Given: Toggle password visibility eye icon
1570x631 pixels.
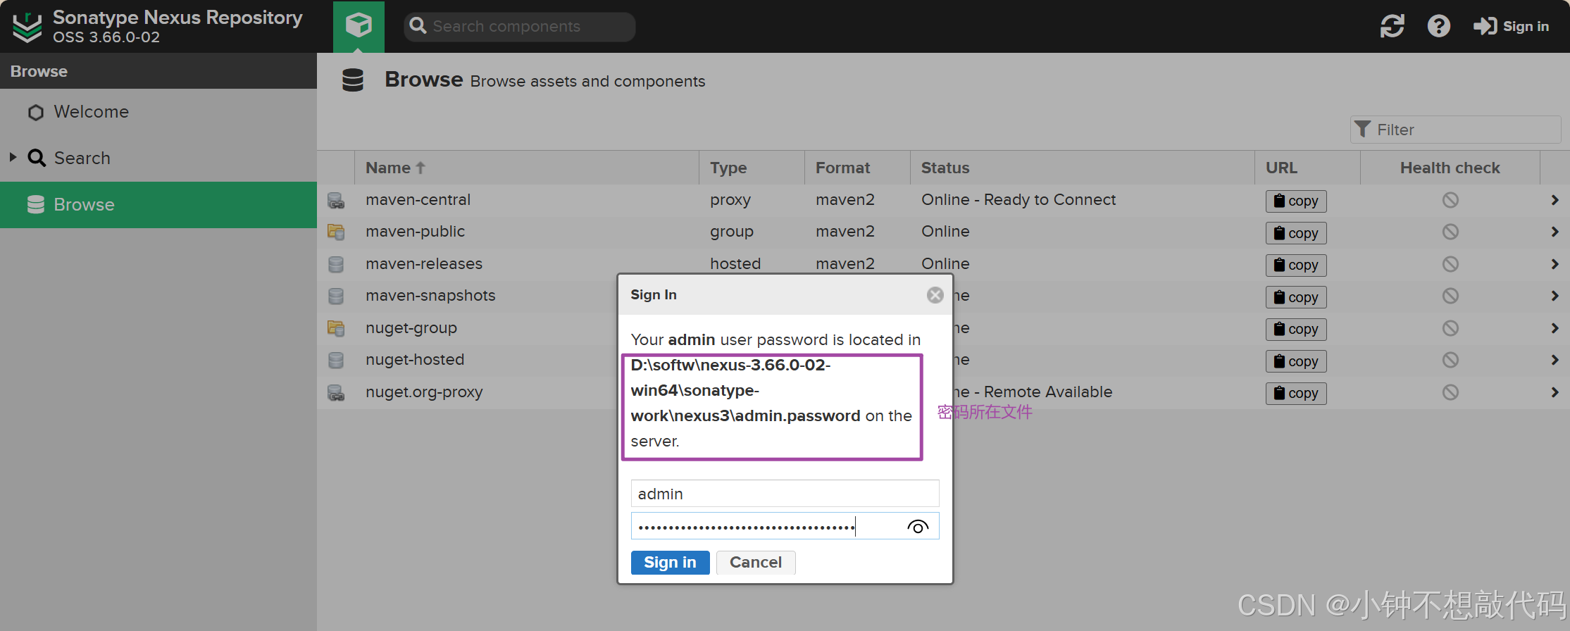Looking at the screenshot, I should click(x=918, y=527).
